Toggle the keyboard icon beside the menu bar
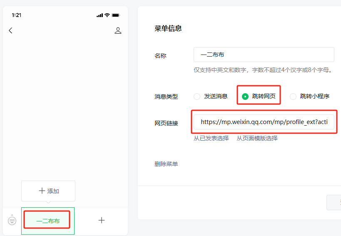Viewport: 341px width, 236px height. click(x=12, y=220)
